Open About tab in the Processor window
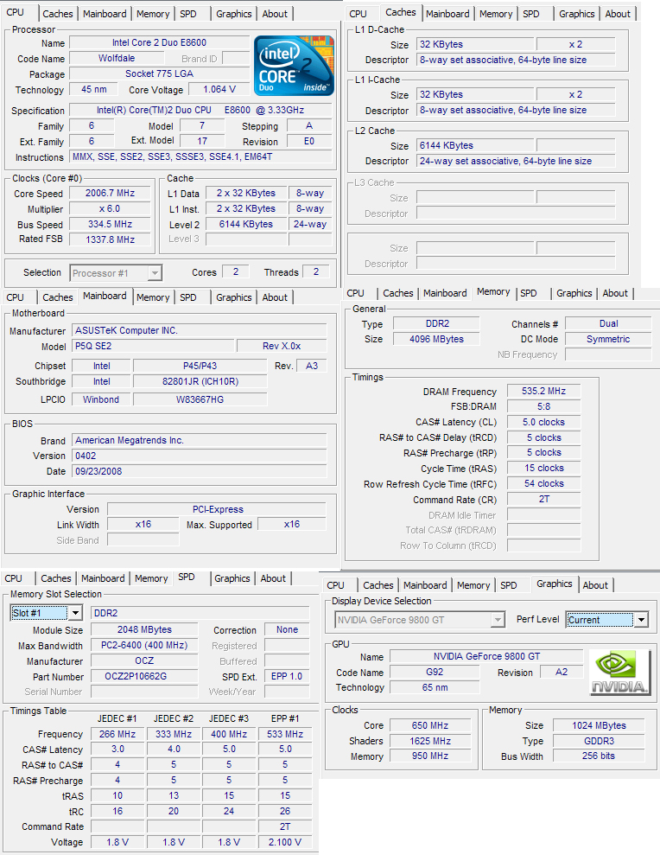Screen dimensions: 660x855 point(275,14)
